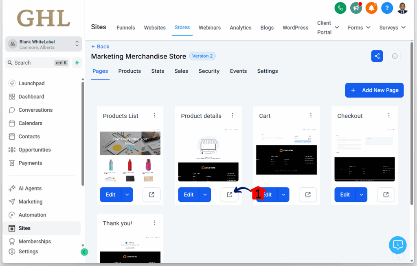Switch to Webinars tab
Screen dimensions: 417x266
point(210,28)
